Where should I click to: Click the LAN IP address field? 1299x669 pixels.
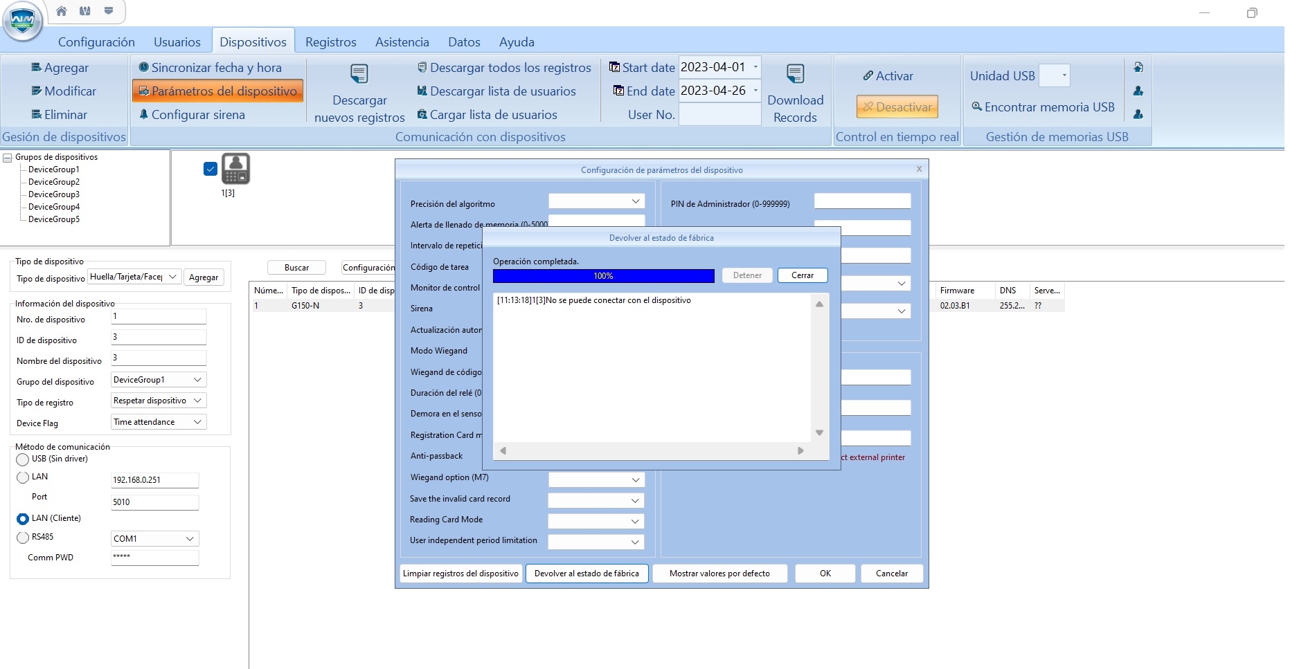tap(154, 480)
